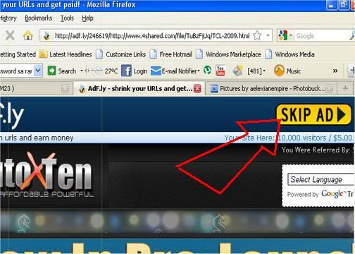The image size is (355, 254).
Task: Bookmark this page with the star icon
Action: tap(257, 36)
